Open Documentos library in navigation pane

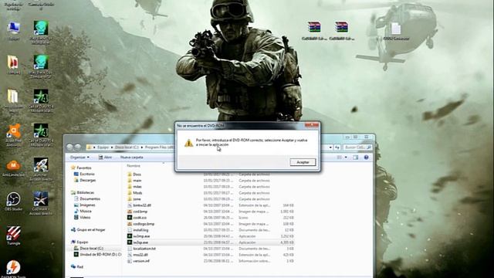tap(87, 199)
